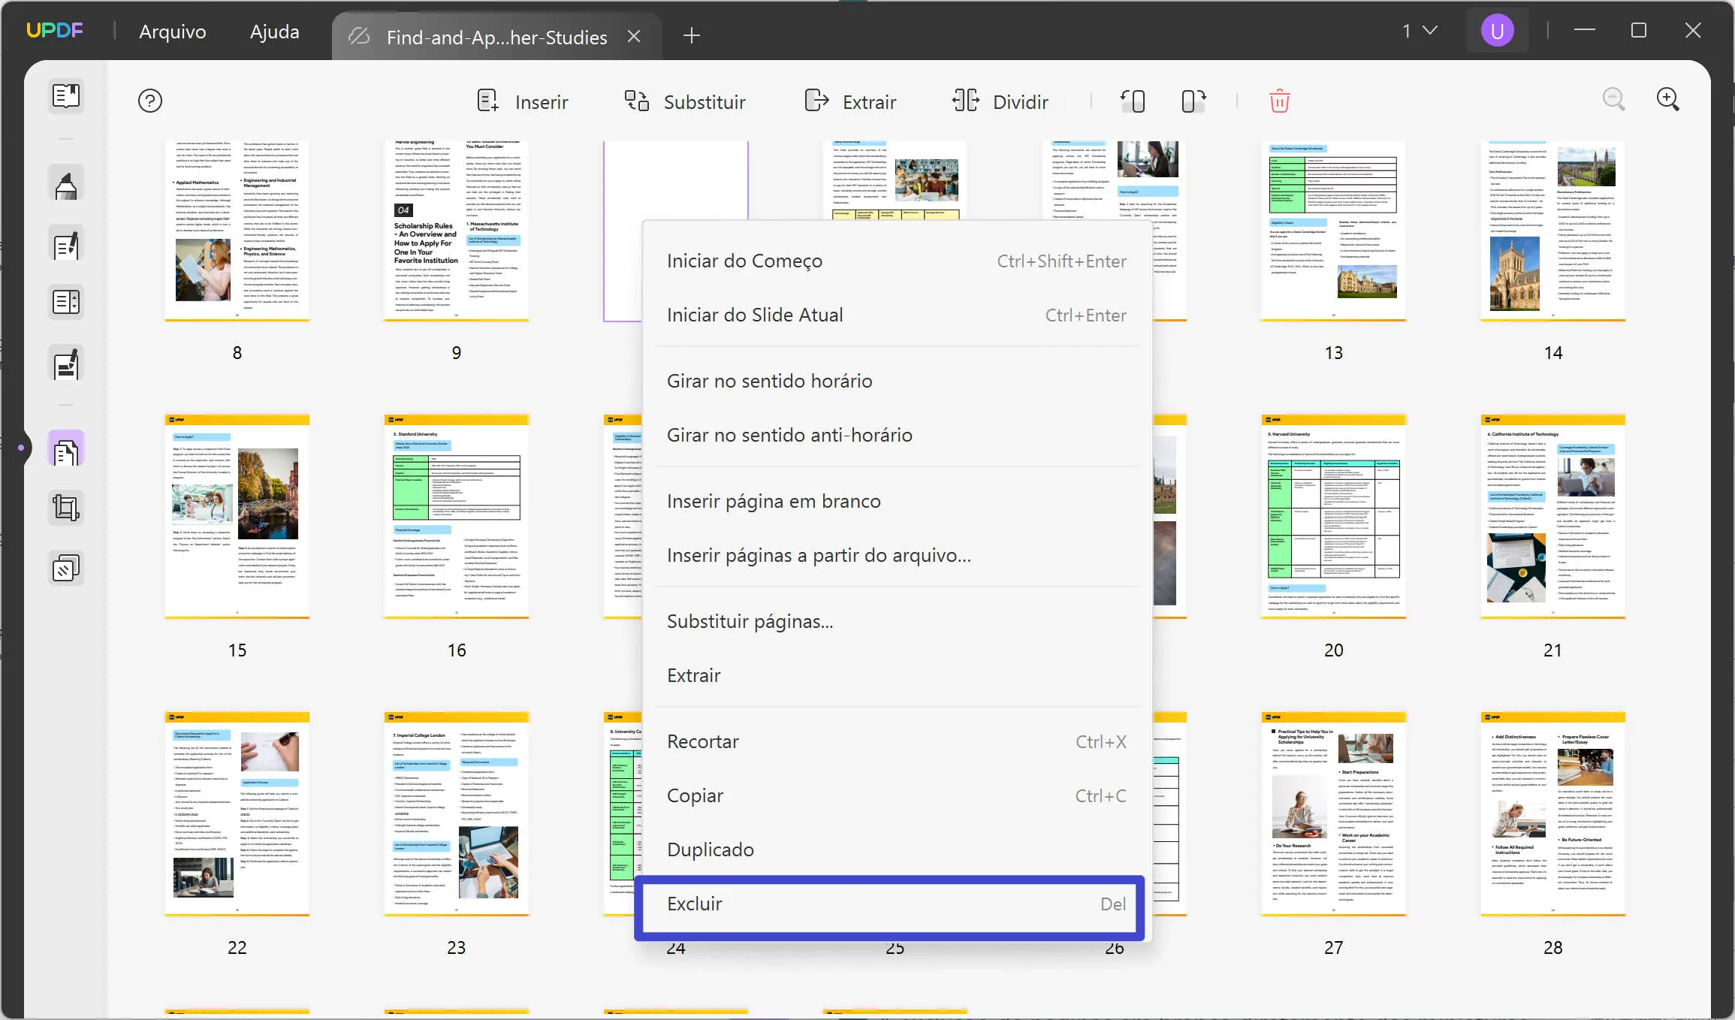The height and width of the screenshot is (1020, 1735).
Task: Choose Girar no sentido horário option
Action: tap(769, 380)
